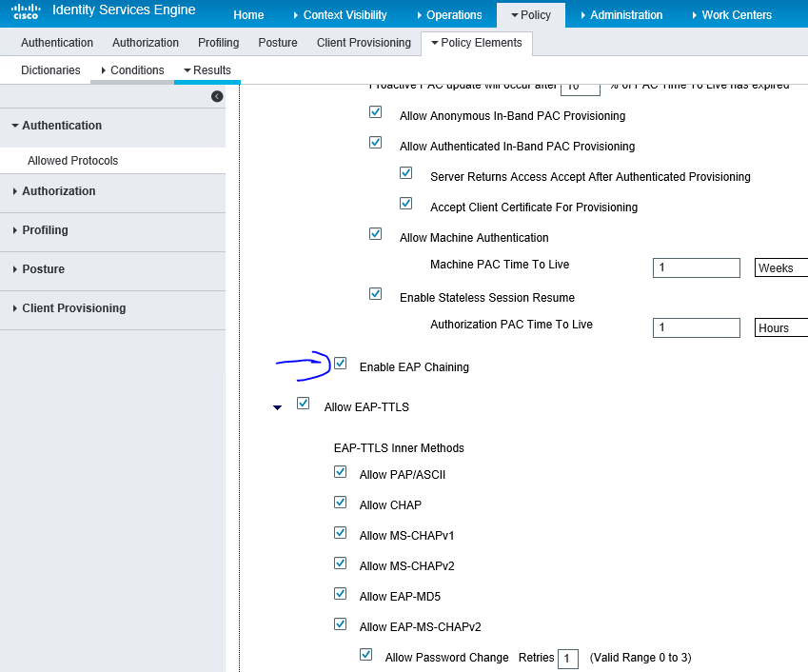Viewport: 808px width, 672px height.
Task: Toggle Enable Stateless Session Resume checkbox
Action: click(x=376, y=294)
